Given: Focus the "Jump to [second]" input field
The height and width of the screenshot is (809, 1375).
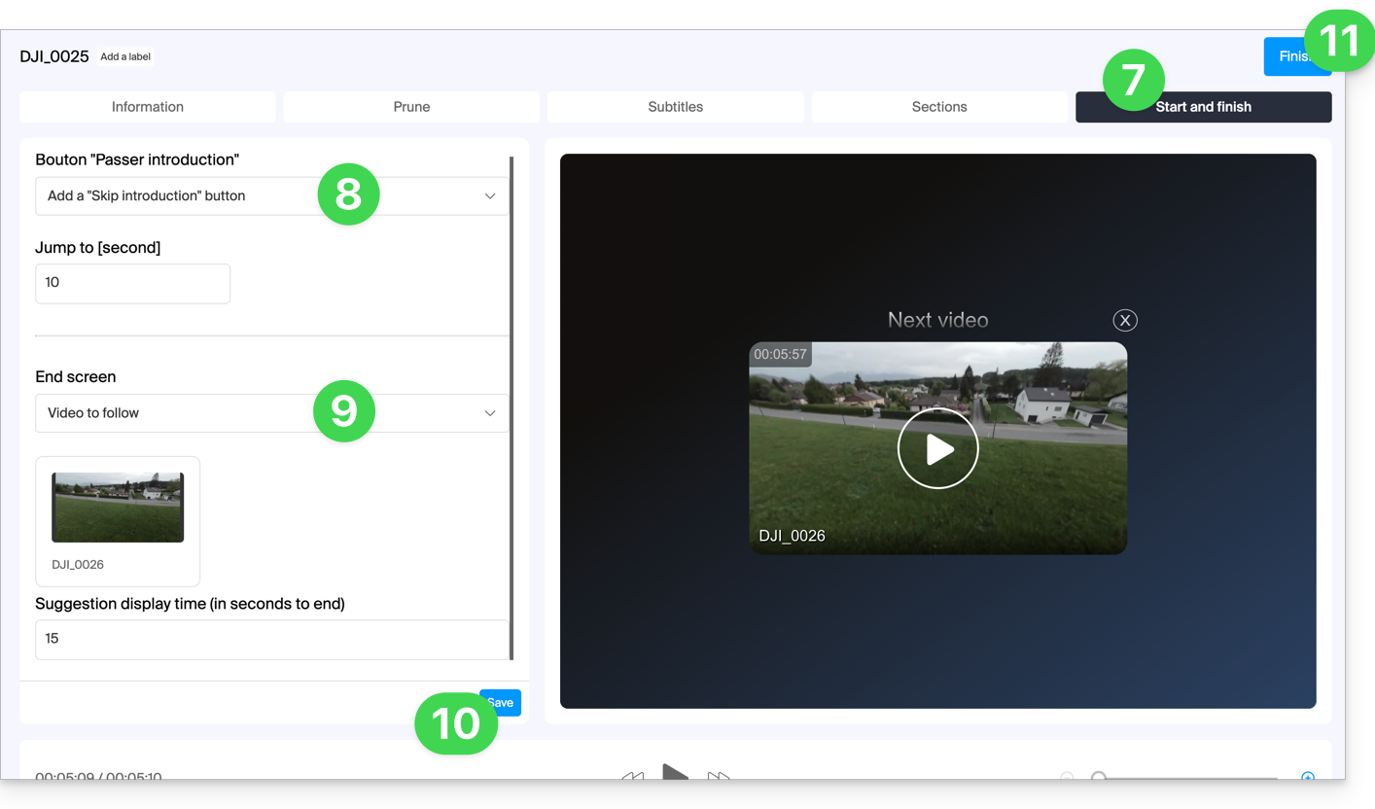Looking at the screenshot, I should pos(132,283).
